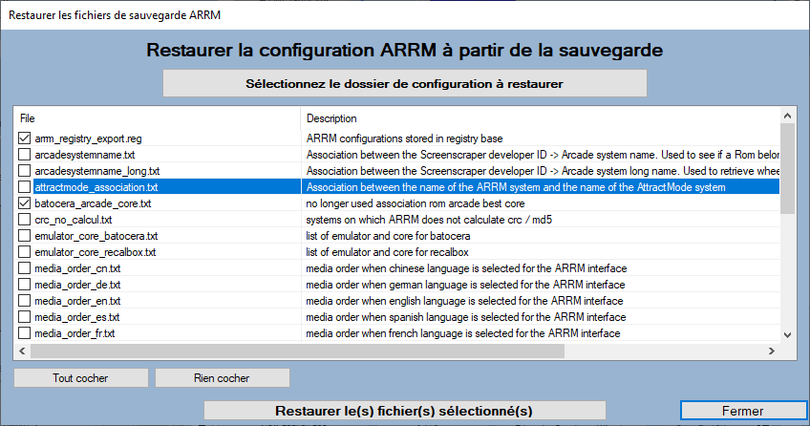Uncheck the arrm_registry_export.reg checkbox
This screenshot has width=810, height=426.
point(25,138)
